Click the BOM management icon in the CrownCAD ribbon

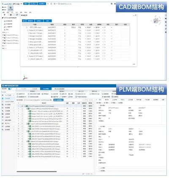click(11, 8)
